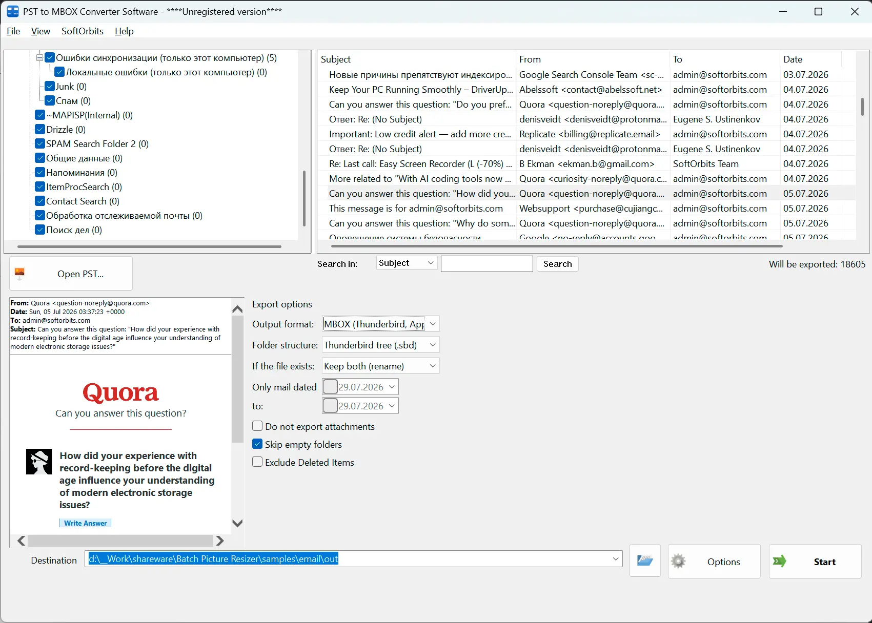This screenshot has height=623, width=872.
Task: Open the View menu
Action: click(40, 31)
